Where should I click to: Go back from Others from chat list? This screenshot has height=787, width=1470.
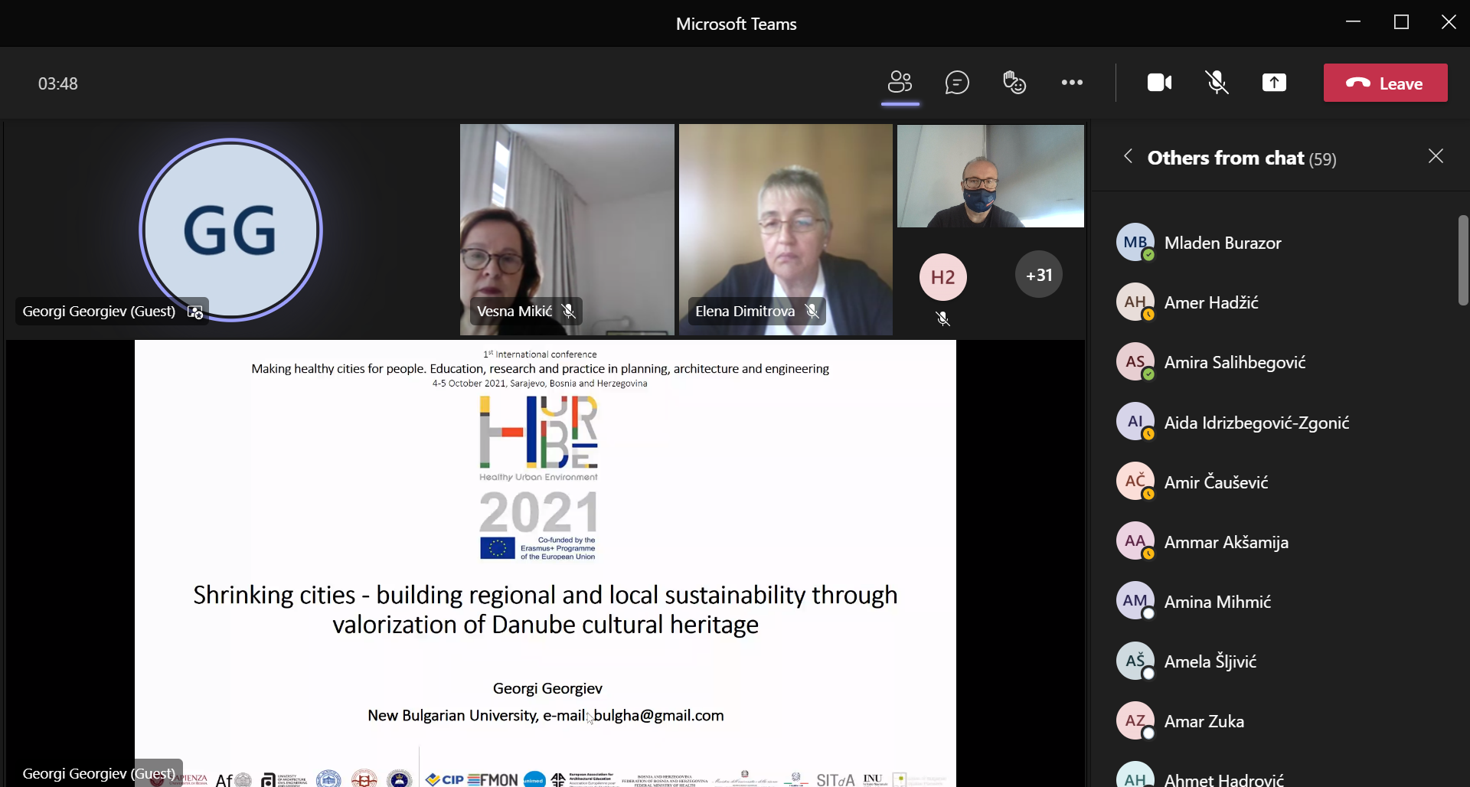[1128, 157]
